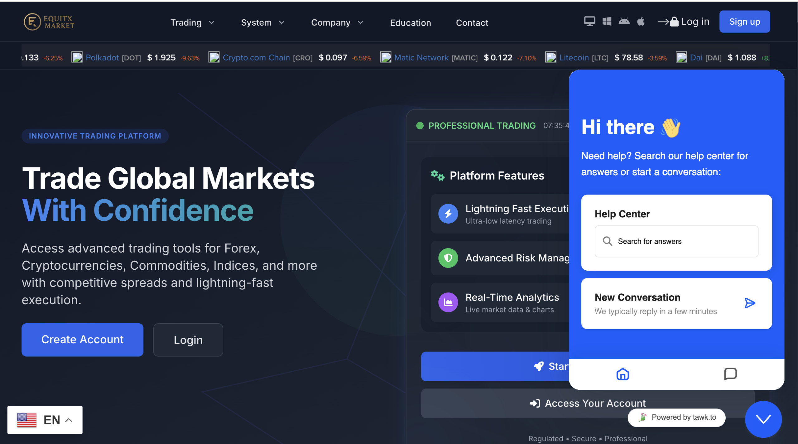
Task: Click the Apple platform icon in header
Action: click(x=641, y=21)
